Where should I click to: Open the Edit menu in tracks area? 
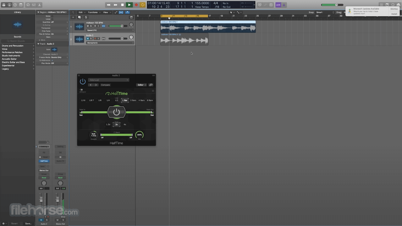[82, 12]
